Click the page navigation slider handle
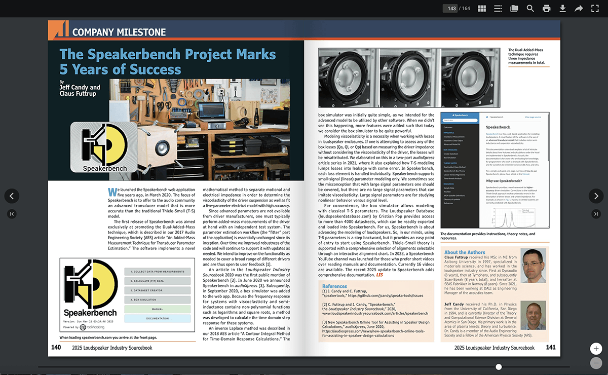 click(x=499, y=366)
